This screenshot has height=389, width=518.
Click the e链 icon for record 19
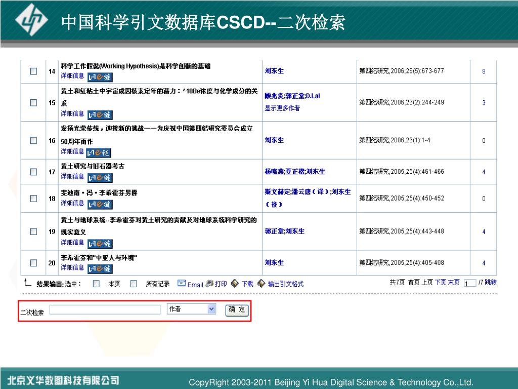point(100,244)
